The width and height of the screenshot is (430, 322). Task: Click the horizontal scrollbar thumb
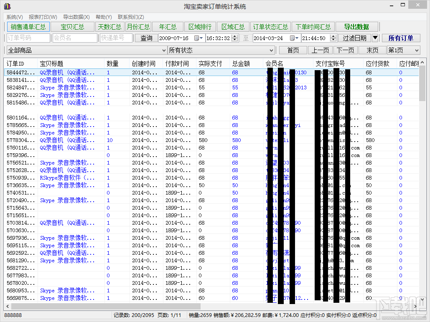[x=106, y=306]
